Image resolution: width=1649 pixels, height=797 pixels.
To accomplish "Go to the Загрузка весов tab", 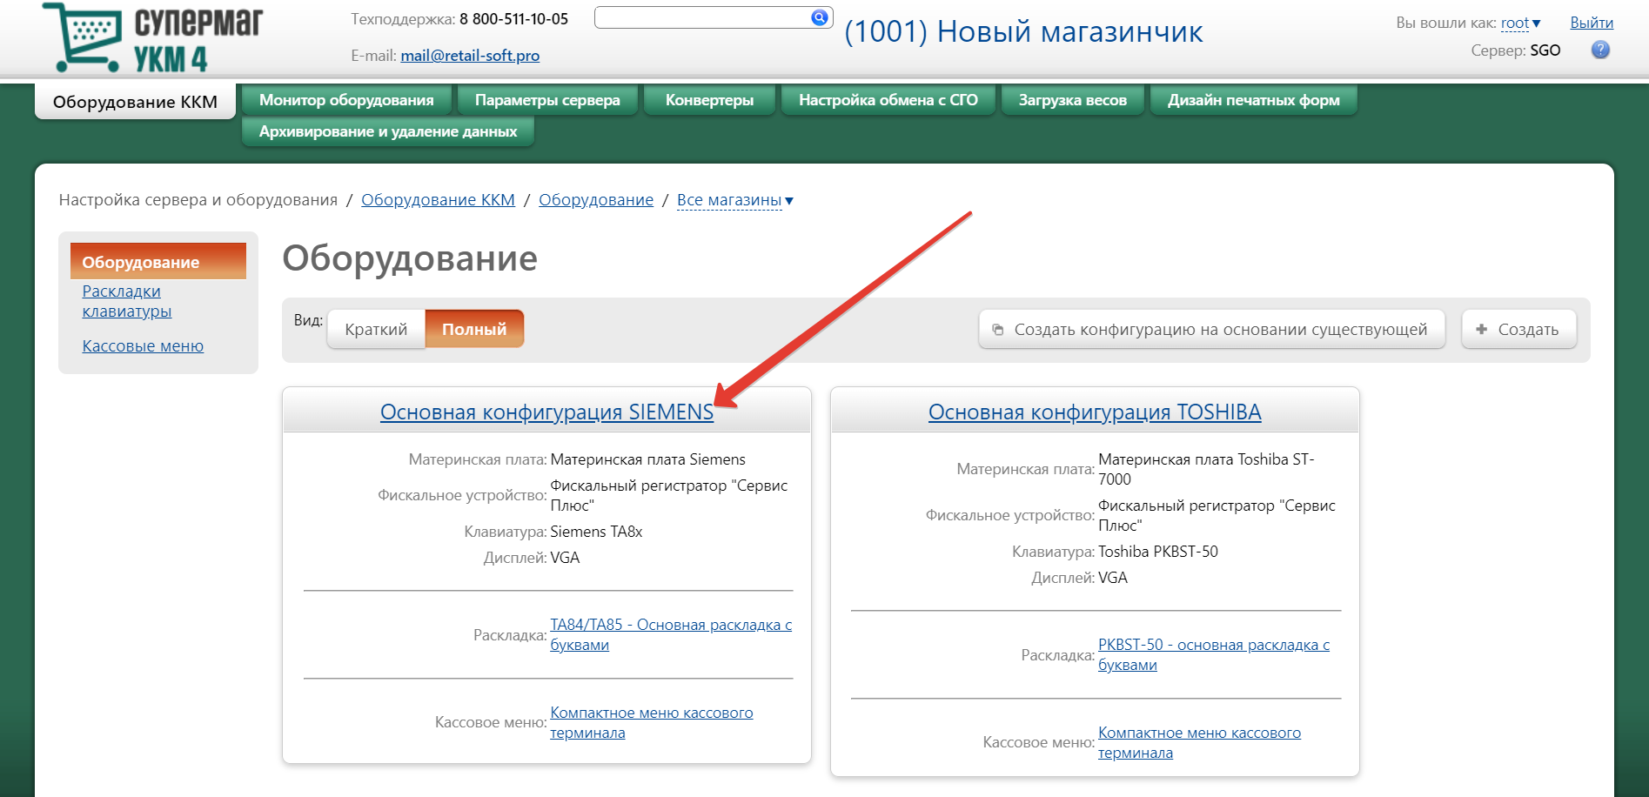I will [x=1073, y=100].
